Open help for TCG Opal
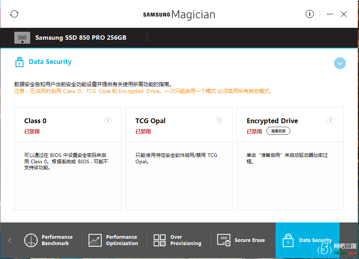 [219, 120]
